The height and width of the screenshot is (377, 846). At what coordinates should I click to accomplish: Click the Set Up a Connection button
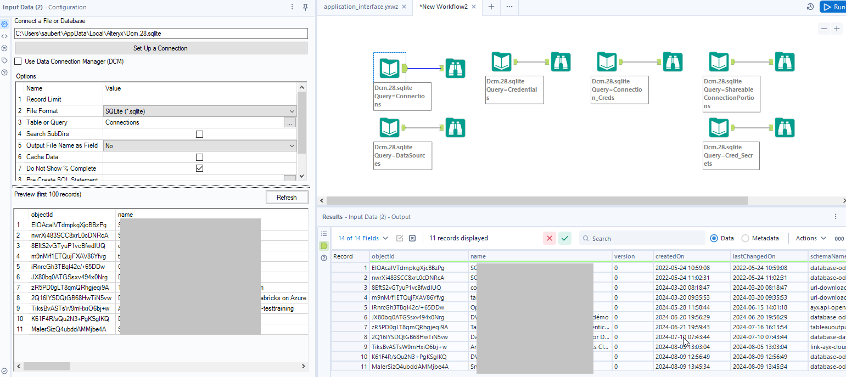tap(161, 48)
